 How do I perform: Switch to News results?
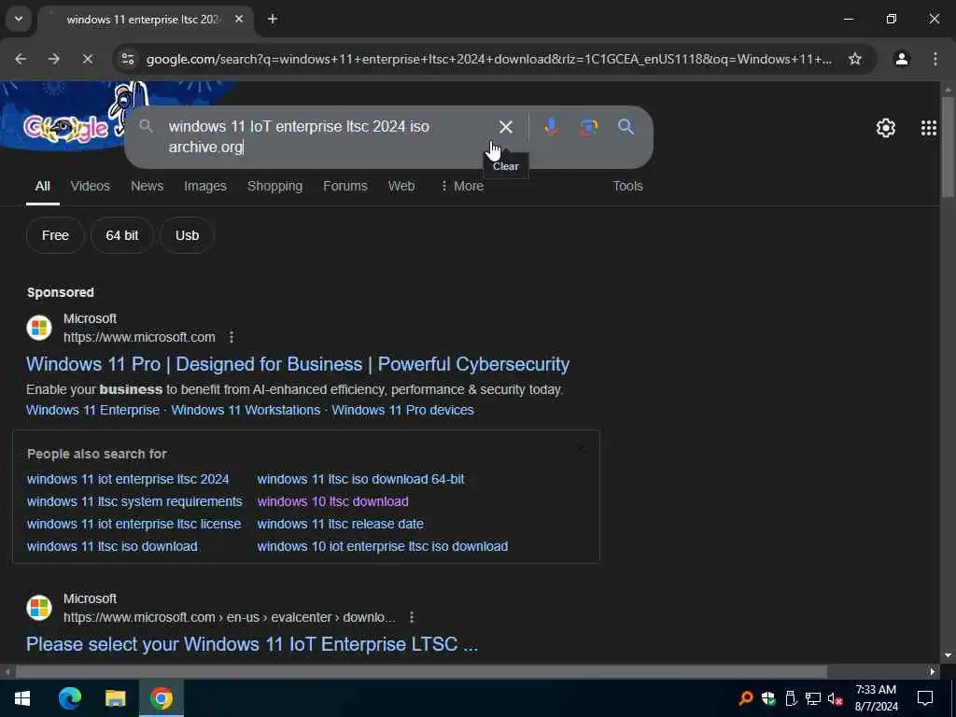(147, 186)
